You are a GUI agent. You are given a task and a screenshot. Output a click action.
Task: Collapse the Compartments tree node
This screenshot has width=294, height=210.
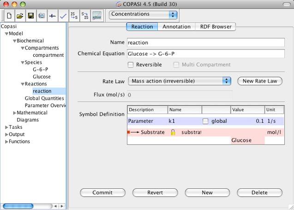point(23,48)
